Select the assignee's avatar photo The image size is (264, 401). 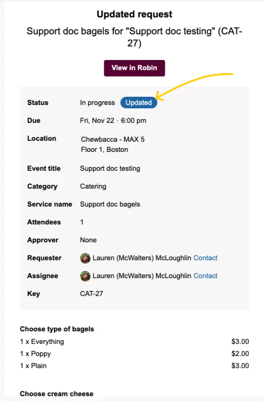pyautogui.click(x=85, y=276)
